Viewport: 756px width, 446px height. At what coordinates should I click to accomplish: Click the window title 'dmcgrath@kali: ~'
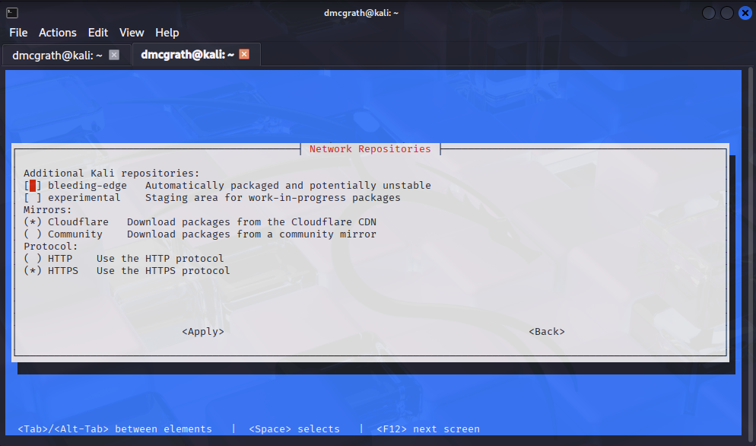pos(361,13)
